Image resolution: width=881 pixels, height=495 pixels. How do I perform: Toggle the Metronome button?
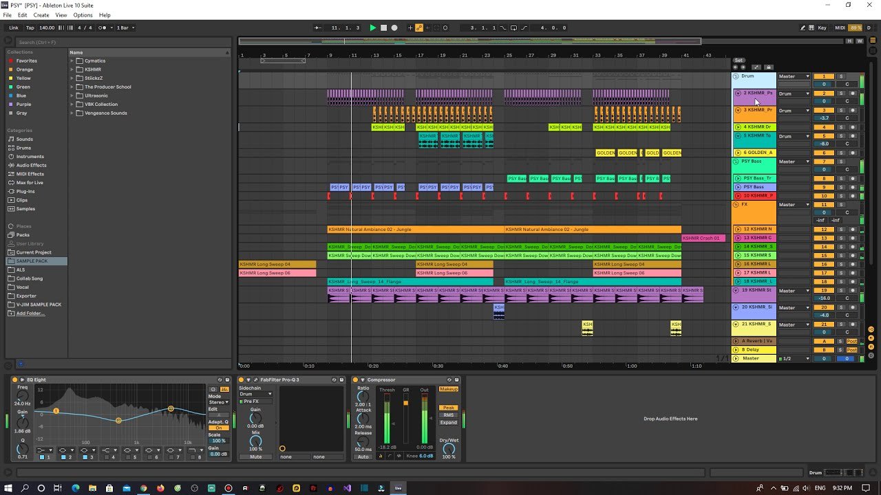tap(103, 27)
